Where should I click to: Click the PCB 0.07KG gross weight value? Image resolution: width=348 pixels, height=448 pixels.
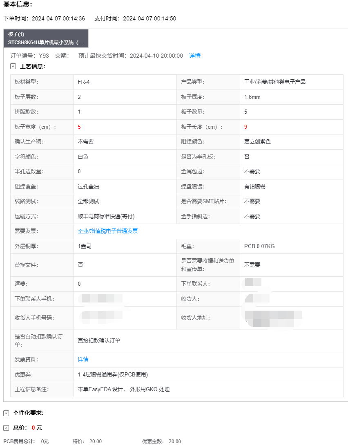pos(259,246)
